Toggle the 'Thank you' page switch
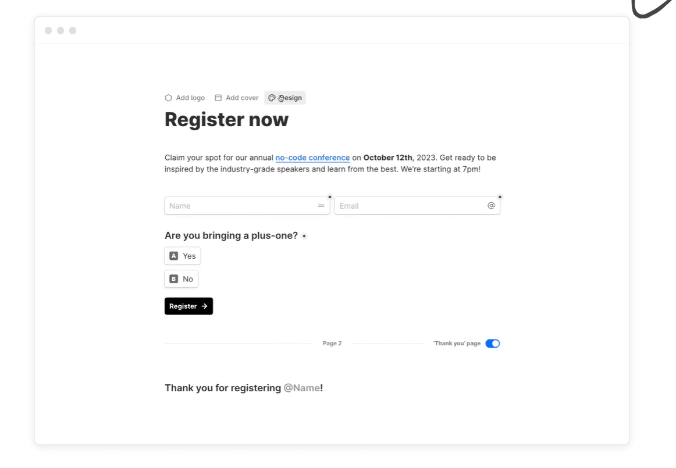Image resolution: width=676 pixels, height=468 pixels. (x=492, y=344)
